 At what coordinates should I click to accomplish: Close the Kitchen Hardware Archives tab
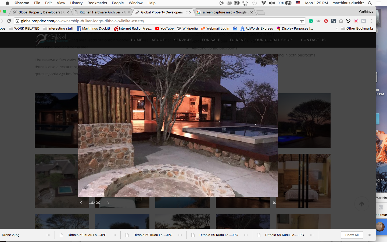click(x=129, y=12)
